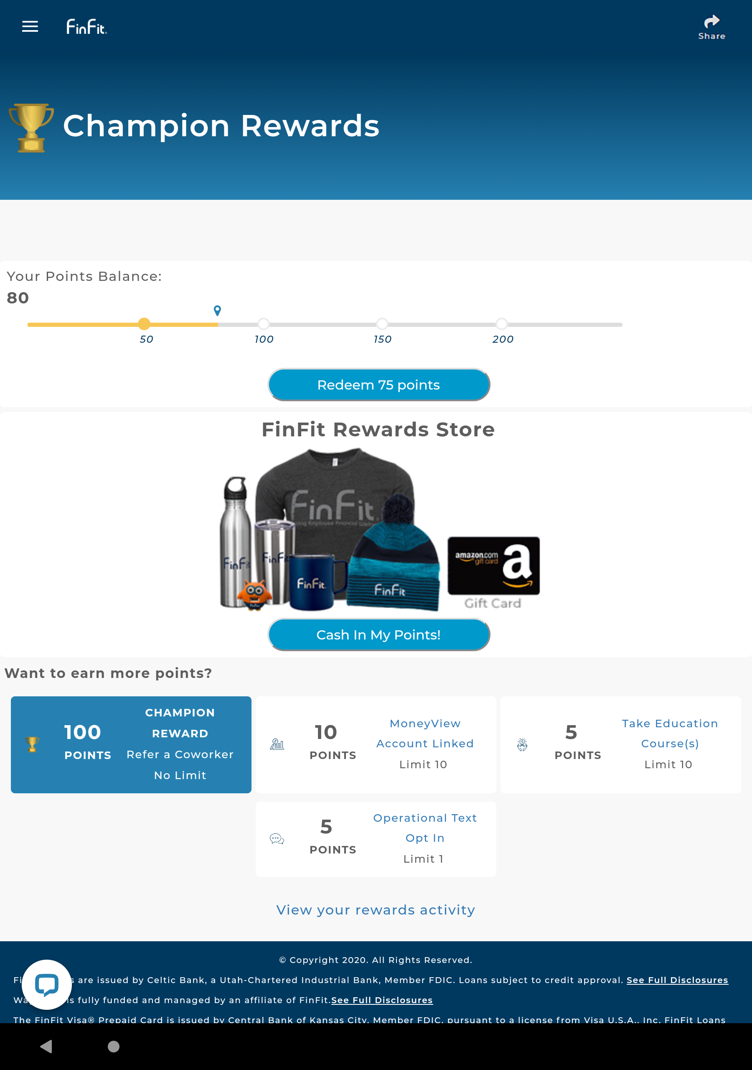Click the Copyright 2020 text
Screen dimensions: 752x1070
point(376,960)
